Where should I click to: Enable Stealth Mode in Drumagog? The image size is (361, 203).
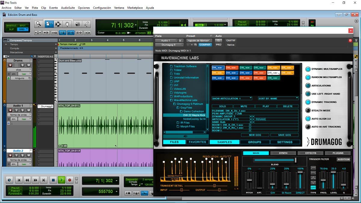tap(308, 110)
